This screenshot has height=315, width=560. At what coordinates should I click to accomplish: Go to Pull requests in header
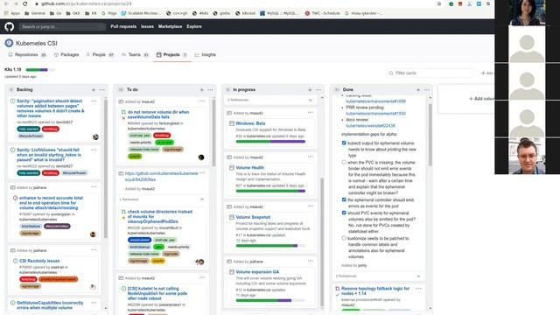point(123,26)
